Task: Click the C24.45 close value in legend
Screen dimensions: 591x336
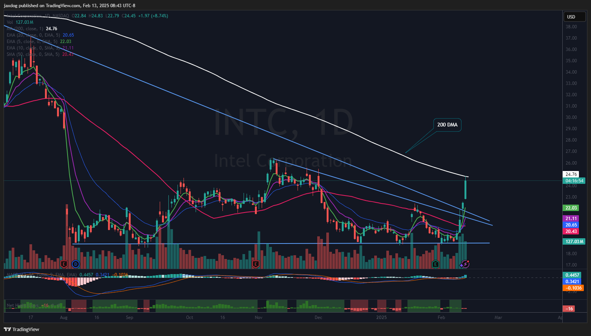Action: (x=129, y=16)
